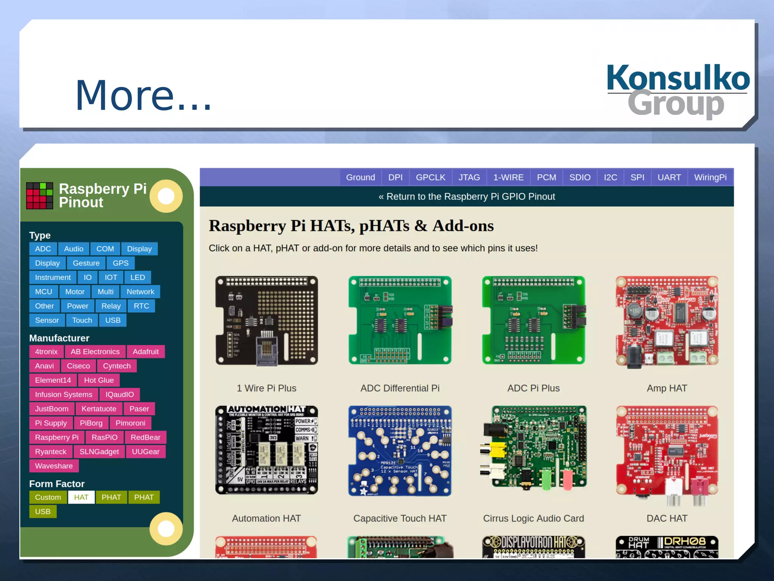
Task: Click the Cirrus Logic Audio Card label
Action: coord(533,519)
